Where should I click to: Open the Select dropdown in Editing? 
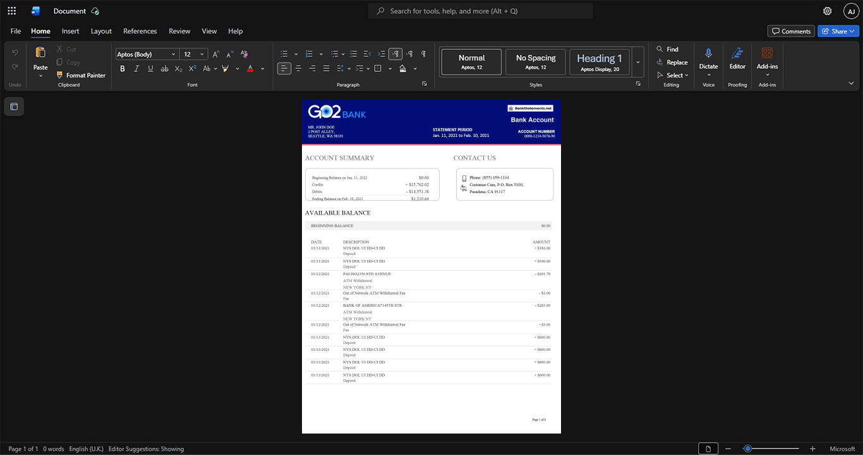point(673,75)
